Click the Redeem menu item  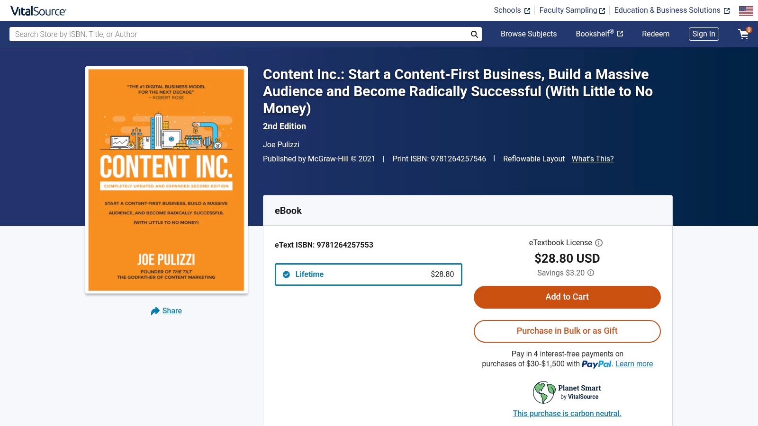(x=656, y=34)
